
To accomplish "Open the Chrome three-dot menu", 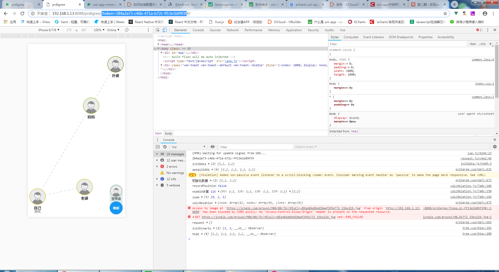I will 493,13.
